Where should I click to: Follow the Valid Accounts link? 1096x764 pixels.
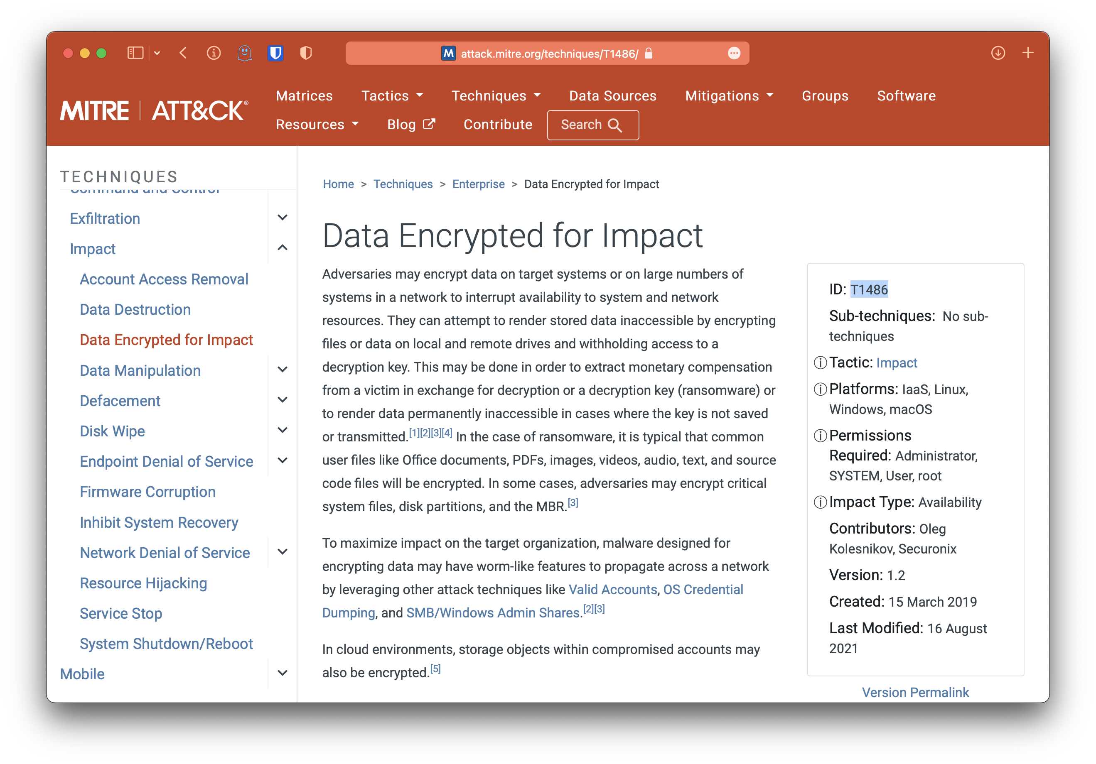(x=613, y=590)
